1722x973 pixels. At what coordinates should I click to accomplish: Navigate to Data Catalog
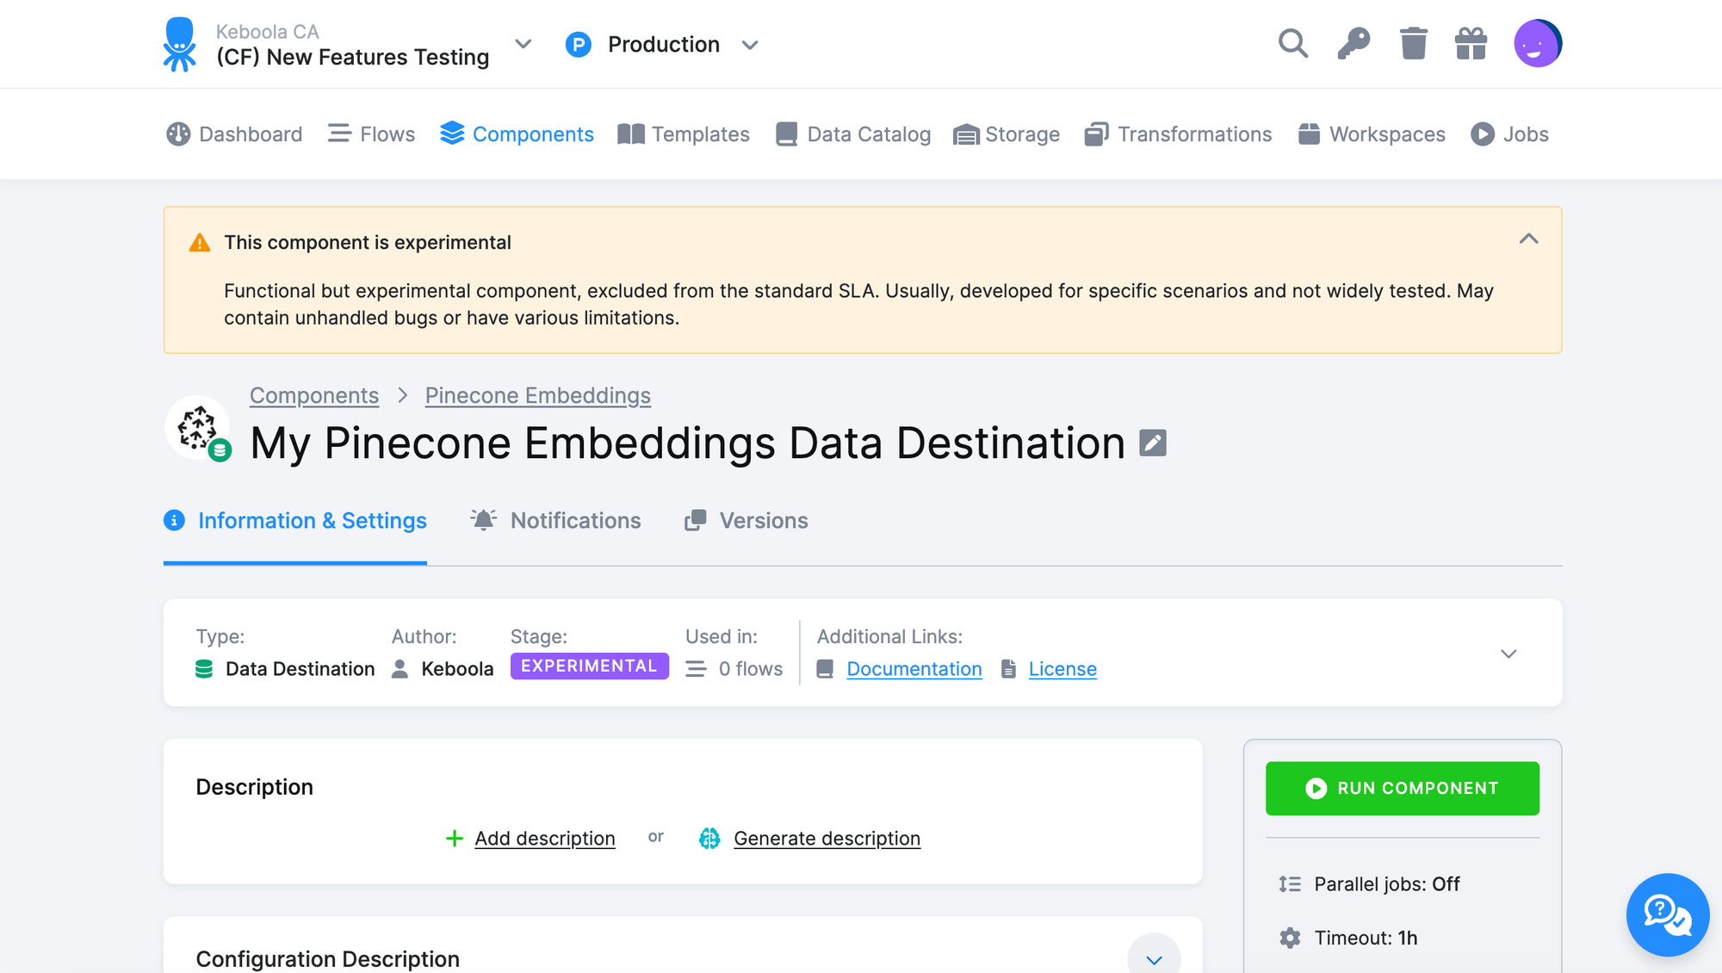click(x=853, y=134)
